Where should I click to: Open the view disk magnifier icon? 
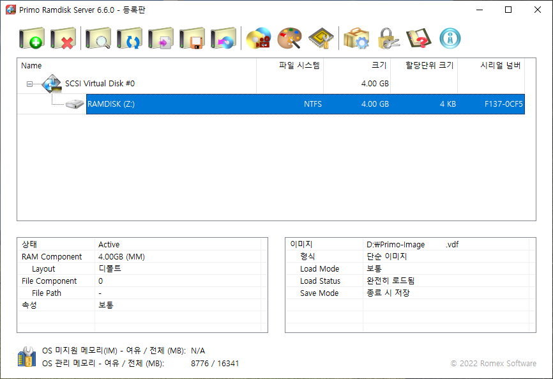(98, 38)
